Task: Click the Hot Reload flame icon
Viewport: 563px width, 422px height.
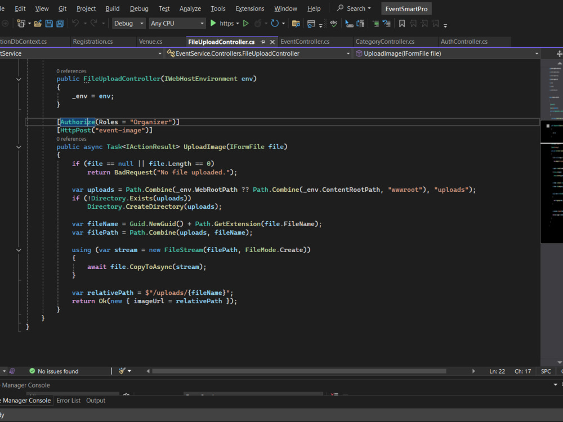Action: coord(257,23)
